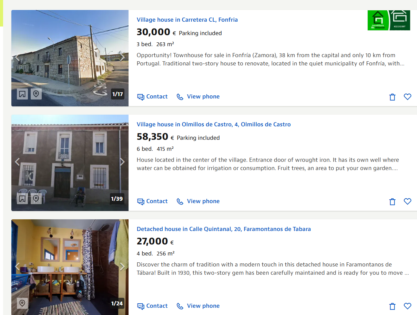
Task: Open Detached house in Calle Quintanal listing title
Action: point(224,229)
